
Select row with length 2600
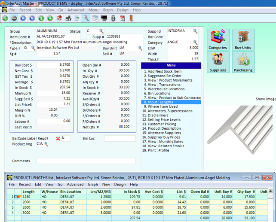click(137, 207)
